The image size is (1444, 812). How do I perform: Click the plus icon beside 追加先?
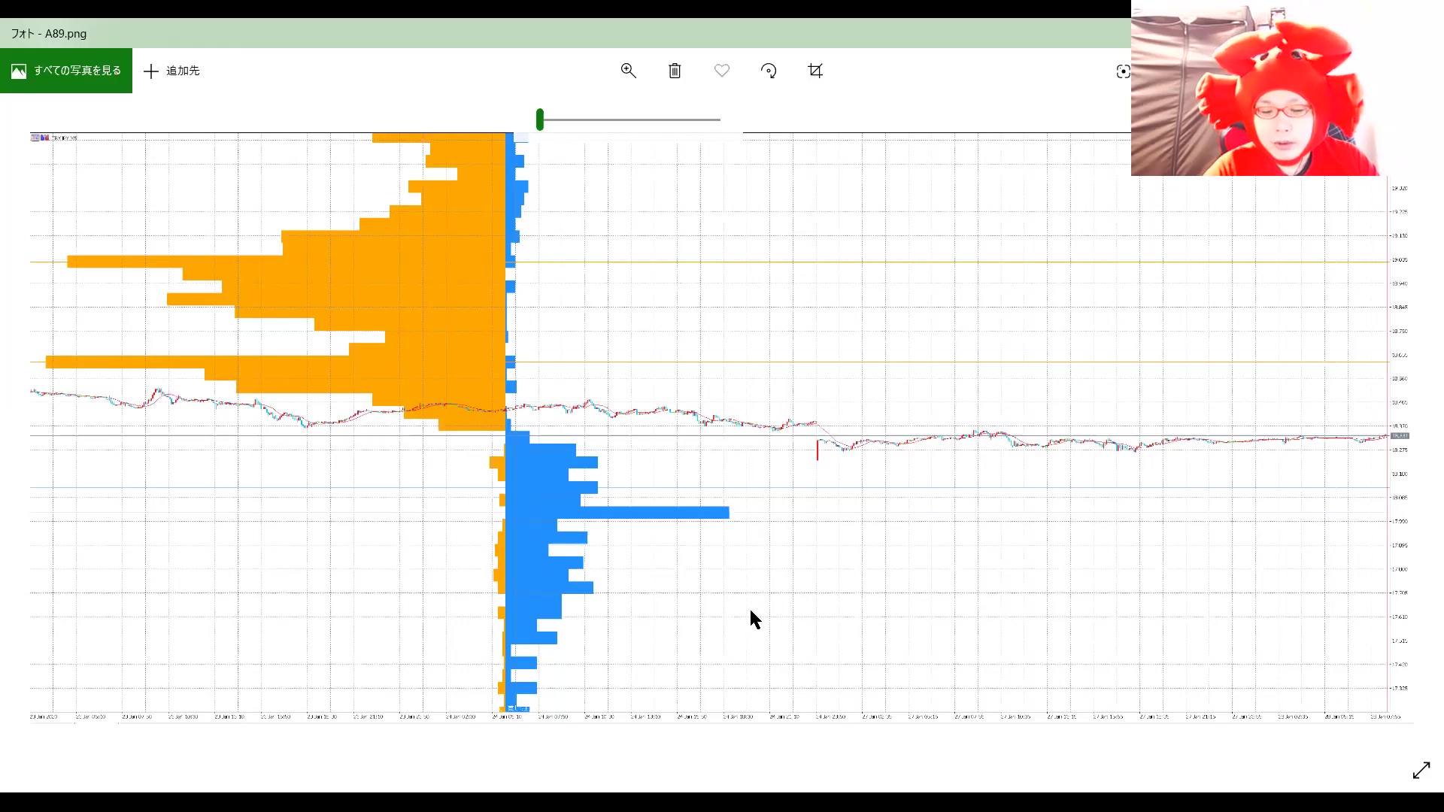click(151, 71)
